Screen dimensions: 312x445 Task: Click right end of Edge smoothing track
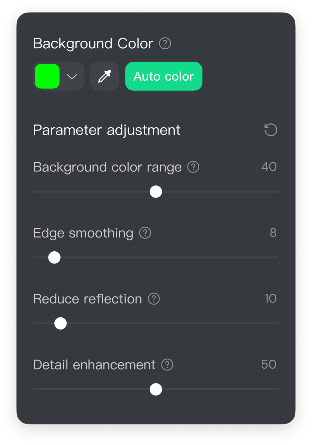pyautogui.click(x=277, y=258)
